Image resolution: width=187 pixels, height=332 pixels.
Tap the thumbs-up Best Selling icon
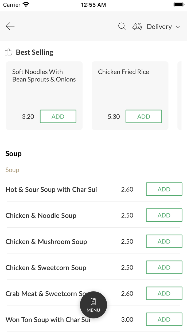(9, 52)
